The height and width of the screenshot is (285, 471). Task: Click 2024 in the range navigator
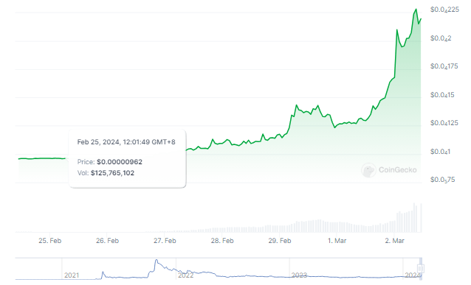click(412, 275)
